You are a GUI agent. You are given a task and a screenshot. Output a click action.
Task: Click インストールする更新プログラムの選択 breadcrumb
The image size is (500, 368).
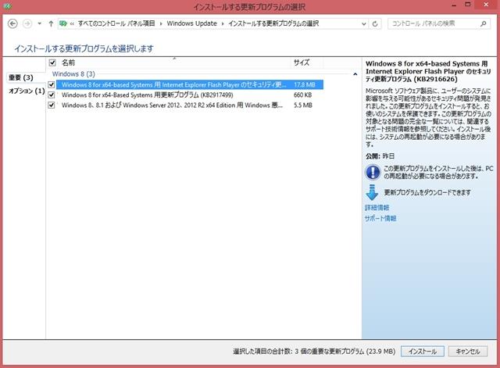[273, 23]
